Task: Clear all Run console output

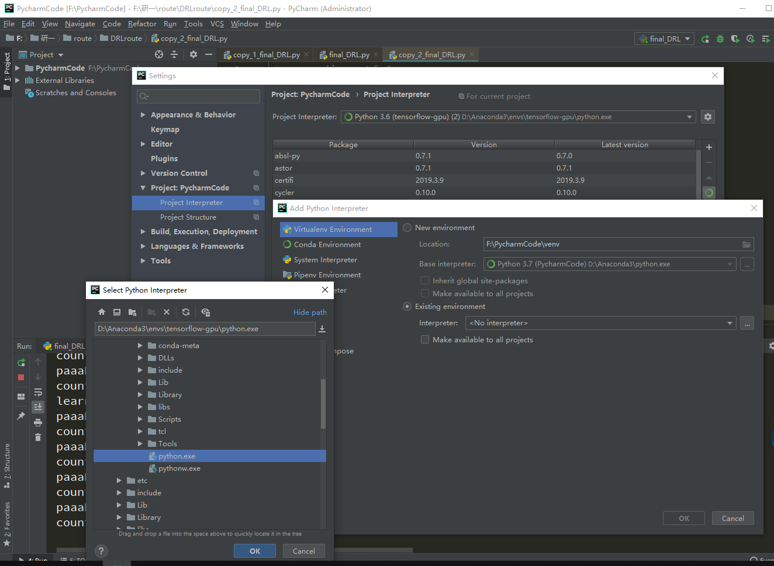Action: pos(38,437)
